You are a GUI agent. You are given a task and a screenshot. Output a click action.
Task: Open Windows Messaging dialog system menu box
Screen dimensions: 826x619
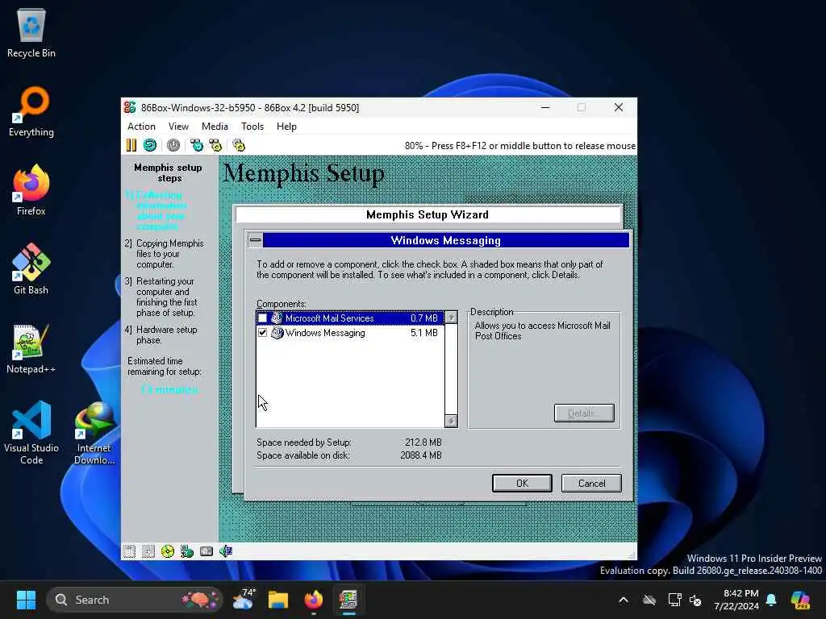(255, 240)
